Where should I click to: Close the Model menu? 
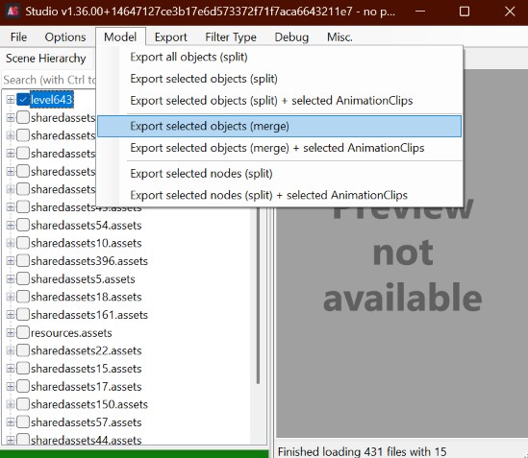click(x=120, y=37)
